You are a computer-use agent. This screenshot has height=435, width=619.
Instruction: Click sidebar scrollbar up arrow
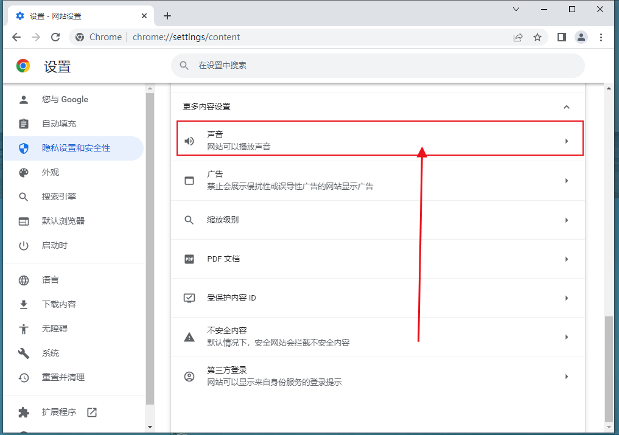point(150,88)
